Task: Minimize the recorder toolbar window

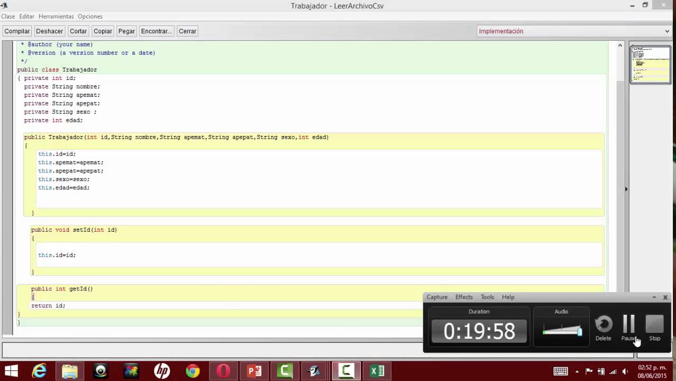Action: point(654,297)
